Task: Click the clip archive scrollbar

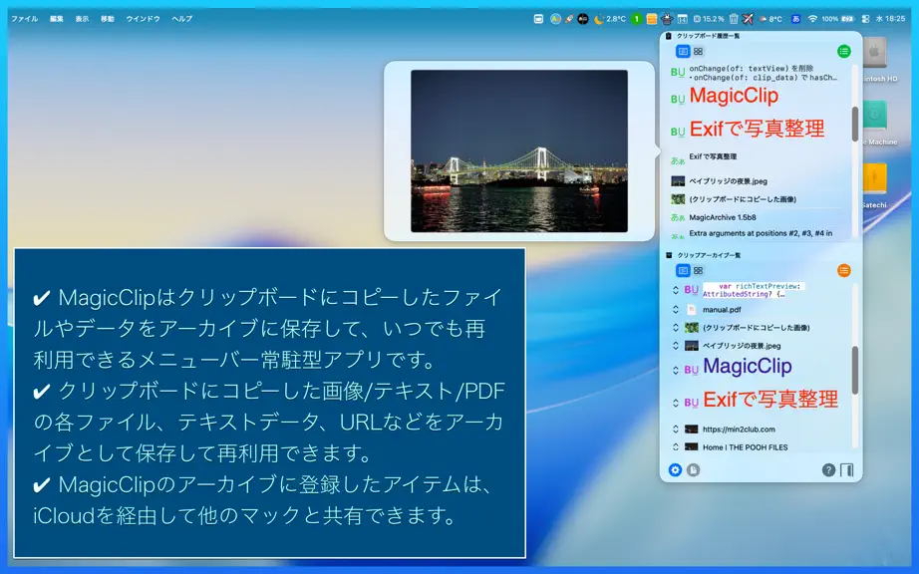Action: 855,370
